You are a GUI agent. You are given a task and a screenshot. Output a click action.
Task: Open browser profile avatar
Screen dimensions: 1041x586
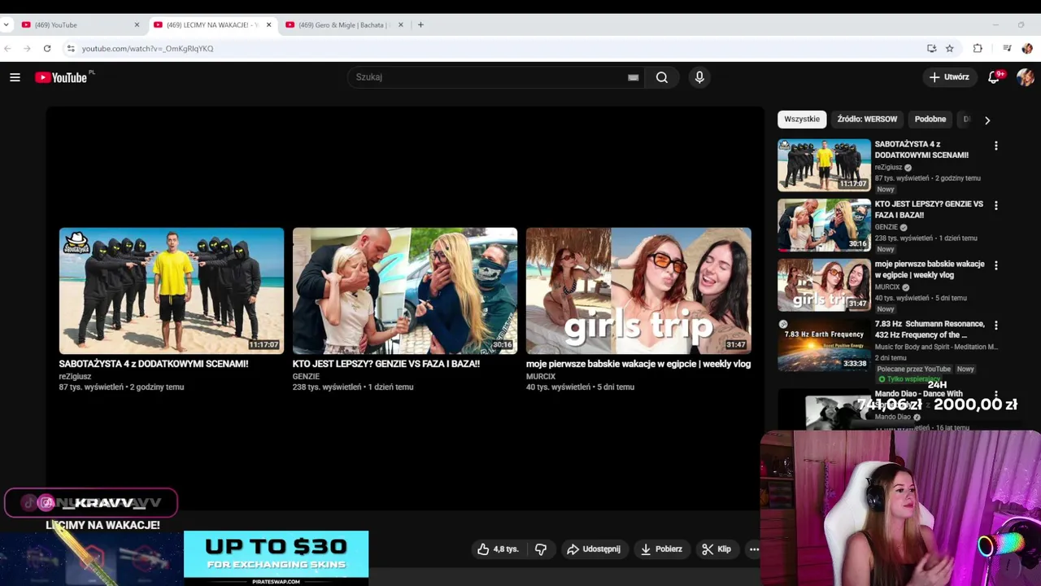(x=1027, y=48)
